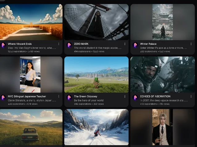
Task: Click the title The Green Odyssey
Action: click(86, 96)
